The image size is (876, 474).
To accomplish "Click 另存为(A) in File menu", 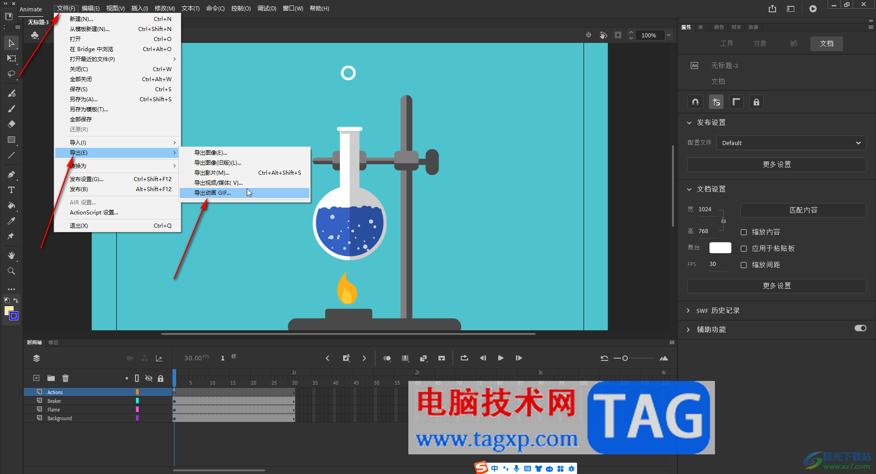I will click(x=118, y=99).
